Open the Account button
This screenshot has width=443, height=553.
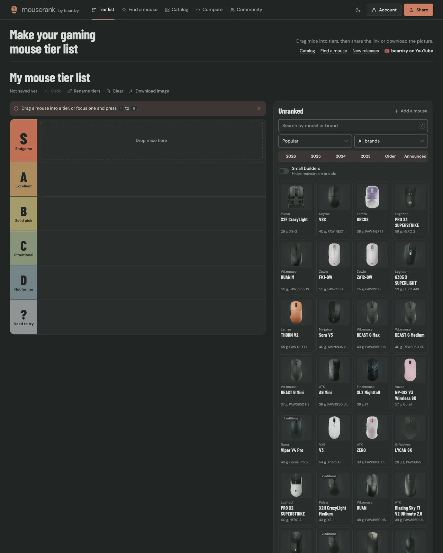click(384, 10)
